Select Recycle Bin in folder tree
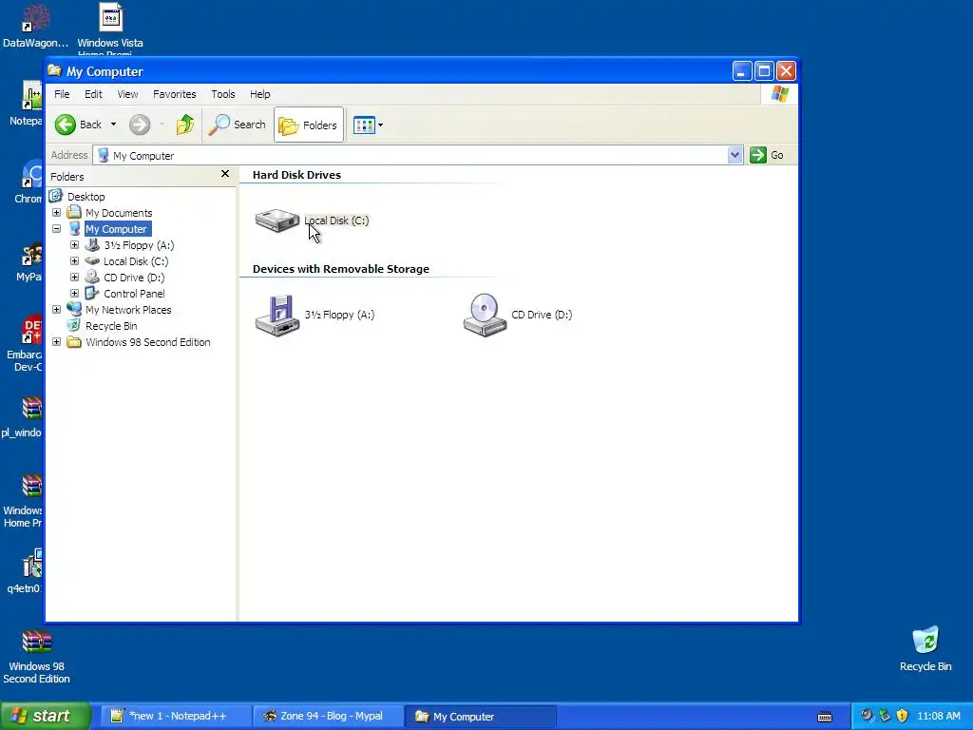973x730 pixels. (x=111, y=326)
